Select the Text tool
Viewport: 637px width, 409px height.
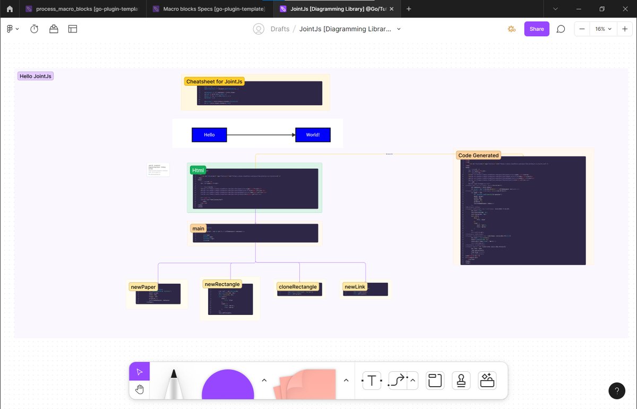coord(371,380)
